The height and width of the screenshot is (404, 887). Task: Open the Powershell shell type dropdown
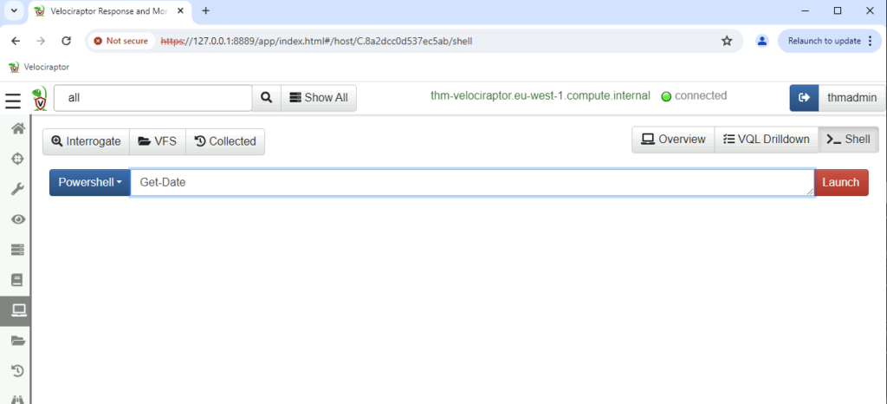pos(90,182)
